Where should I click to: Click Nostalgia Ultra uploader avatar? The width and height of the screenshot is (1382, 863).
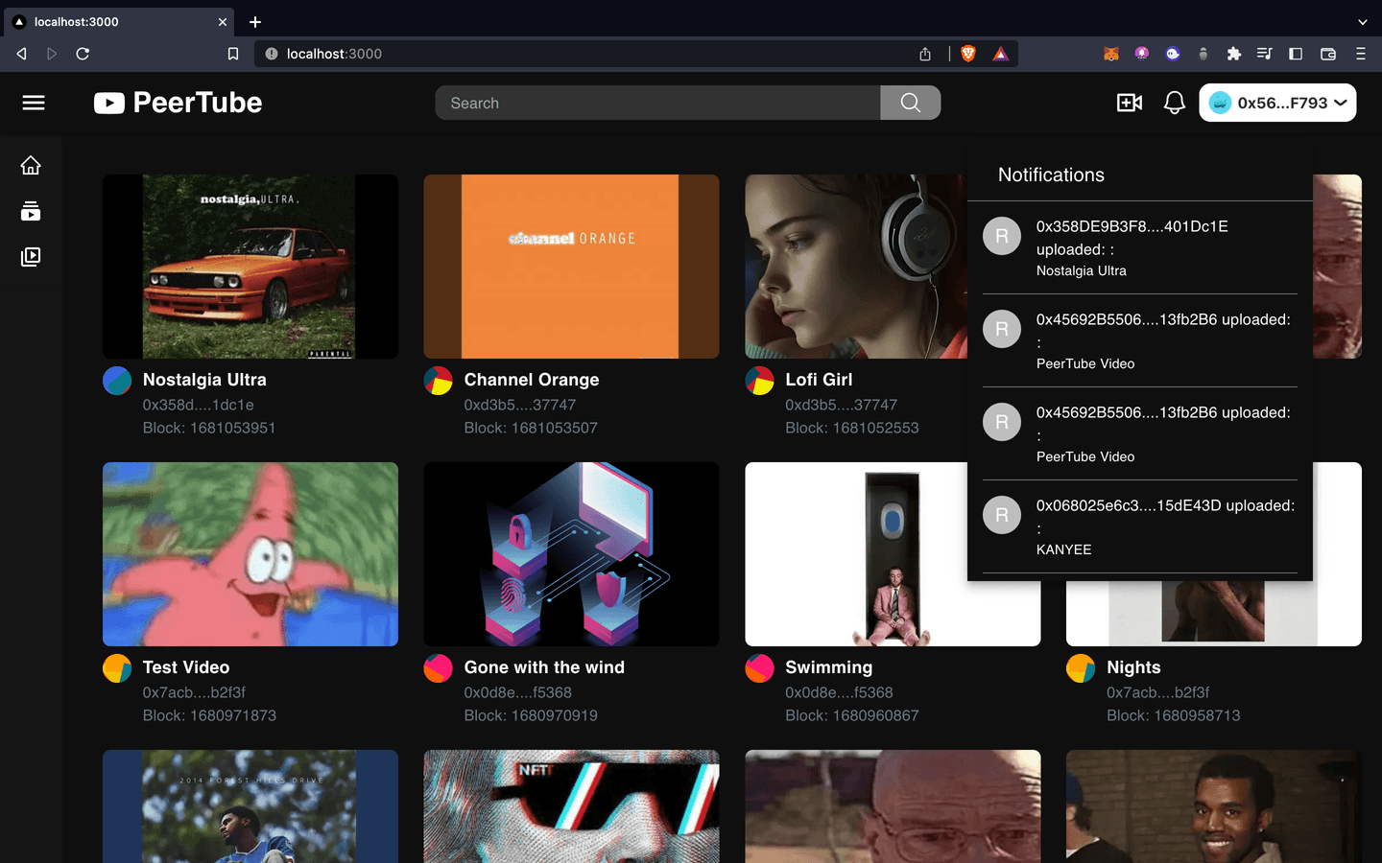pos(117,381)
